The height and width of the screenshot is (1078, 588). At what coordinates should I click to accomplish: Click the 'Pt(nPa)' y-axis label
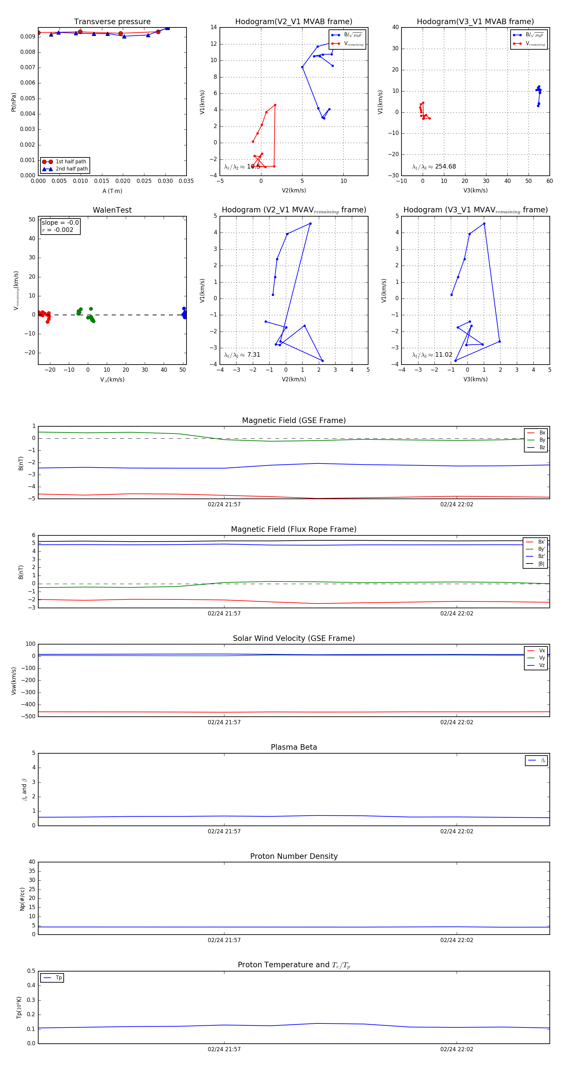point(13,102)
